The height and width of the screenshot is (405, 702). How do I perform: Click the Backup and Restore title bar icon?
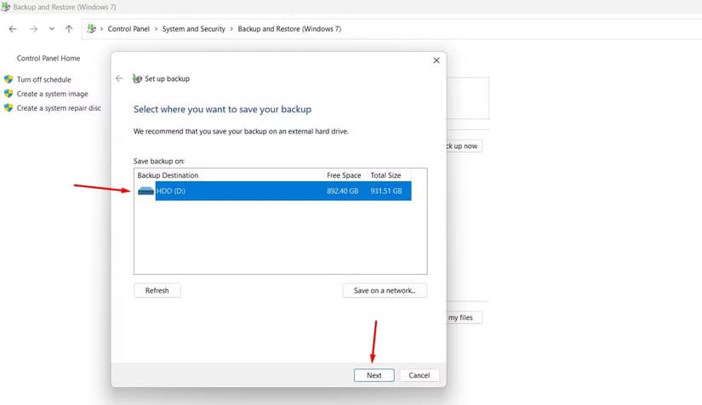click(x=5, y=7)
